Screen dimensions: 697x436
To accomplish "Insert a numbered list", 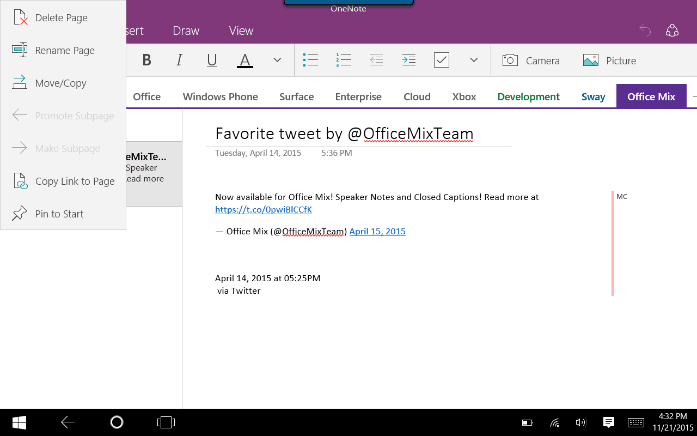I will coord(344,60).
